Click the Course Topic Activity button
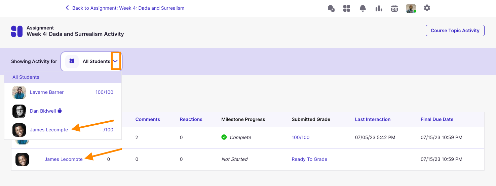The image size is (496, 186). tap(455, 30)
